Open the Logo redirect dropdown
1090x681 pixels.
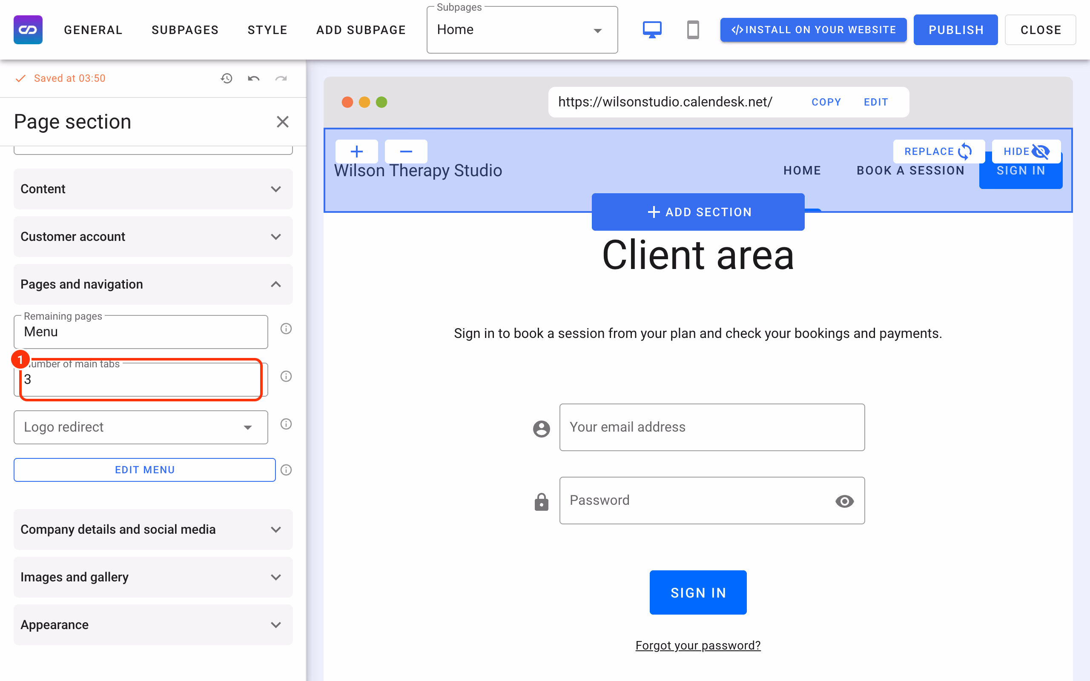[141, 427]
